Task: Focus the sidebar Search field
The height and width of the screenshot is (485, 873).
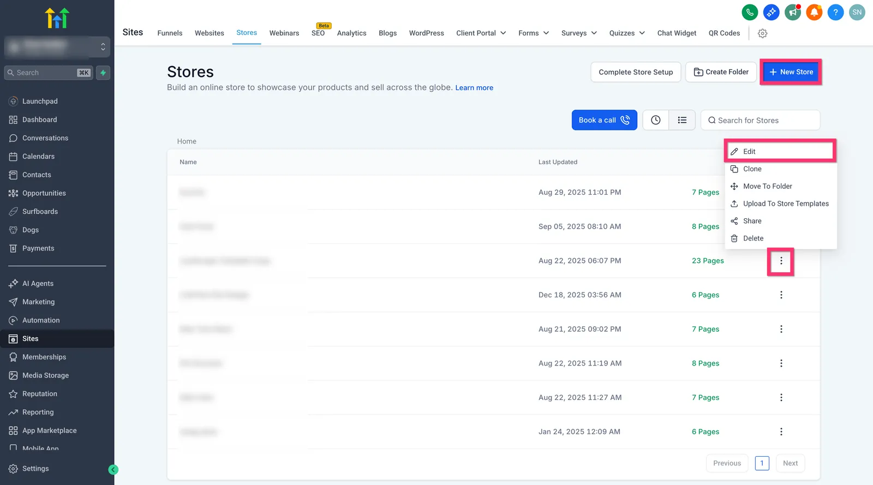Action: (49, 73)
